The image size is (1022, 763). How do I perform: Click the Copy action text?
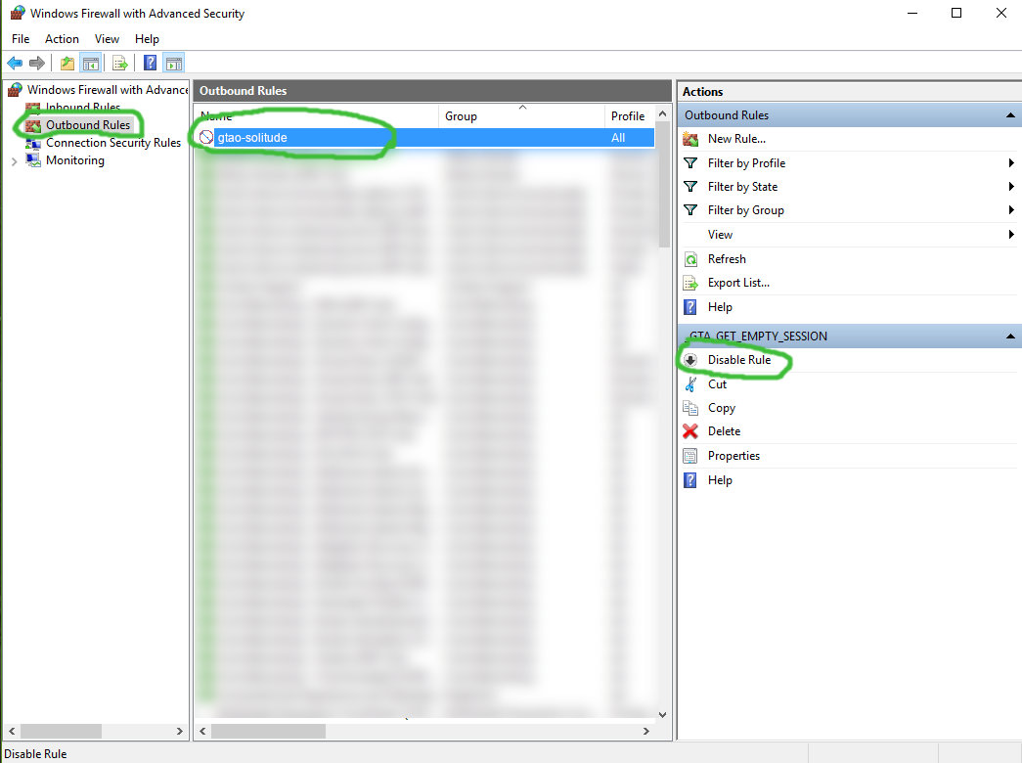(x=722, y=408)
